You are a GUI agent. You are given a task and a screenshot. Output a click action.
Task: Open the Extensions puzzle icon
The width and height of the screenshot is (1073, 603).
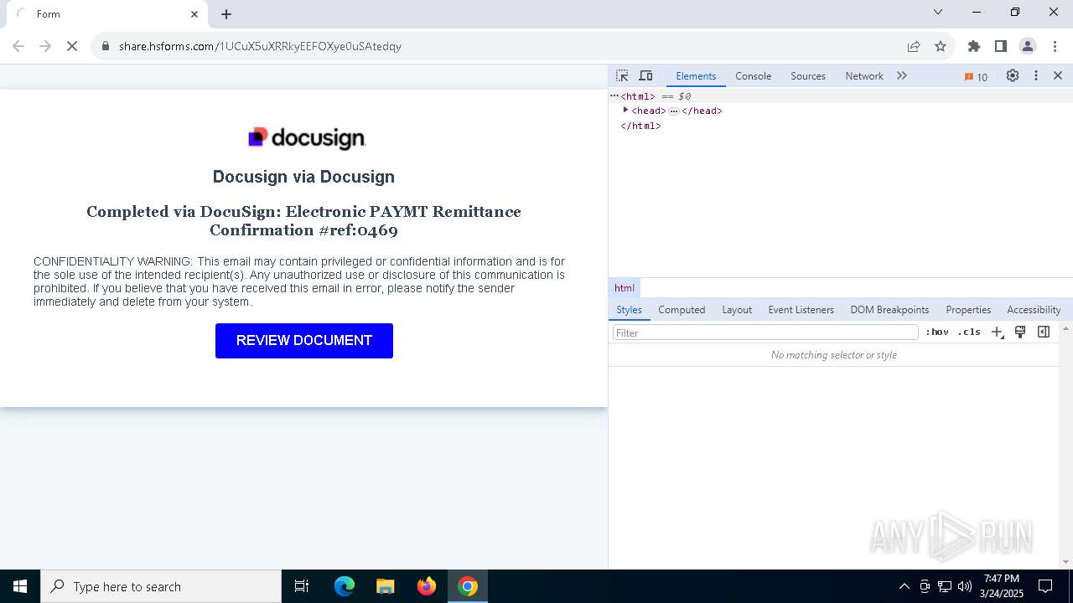[x=974, y=46]
